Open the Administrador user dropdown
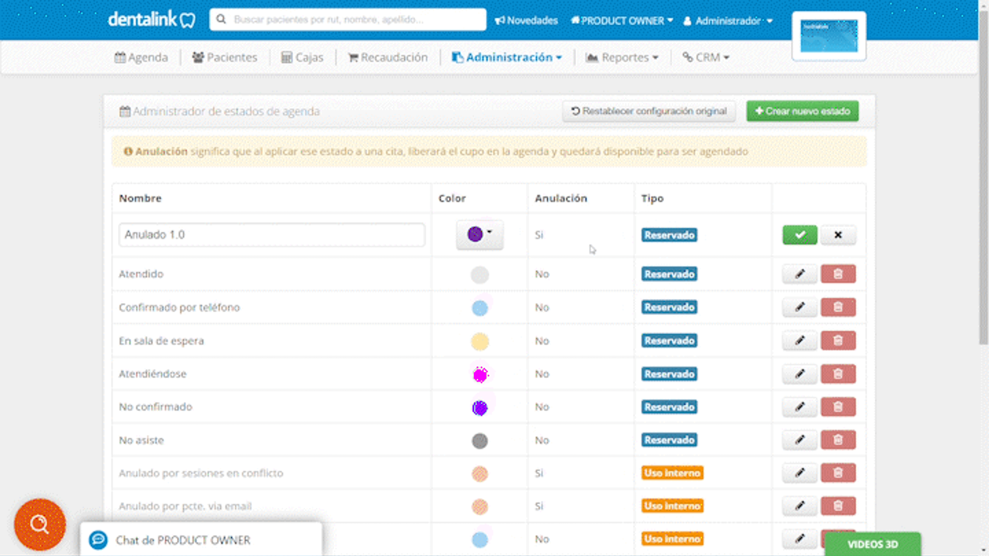The height and width of the screenshot is (556, 989). 728,21
